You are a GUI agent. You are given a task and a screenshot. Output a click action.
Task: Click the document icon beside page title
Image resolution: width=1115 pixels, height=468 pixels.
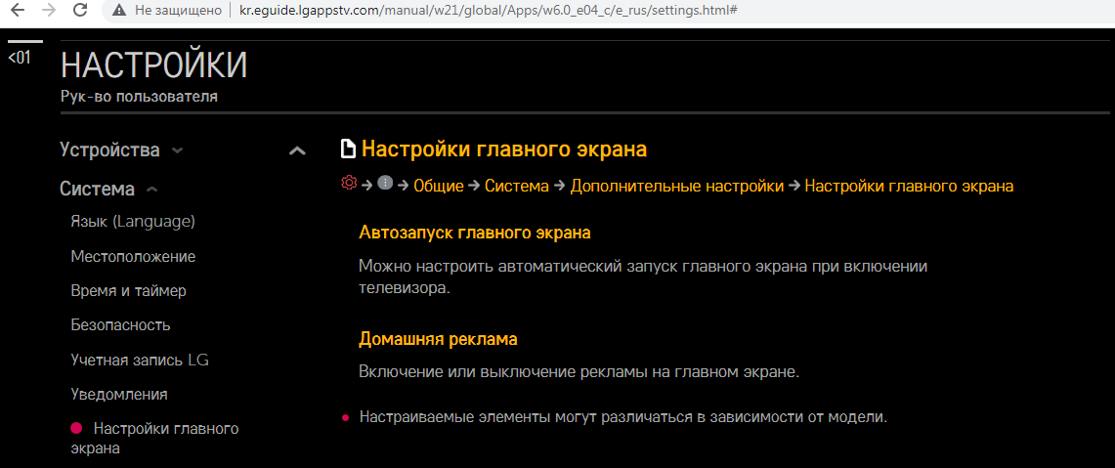pos(348,149)
